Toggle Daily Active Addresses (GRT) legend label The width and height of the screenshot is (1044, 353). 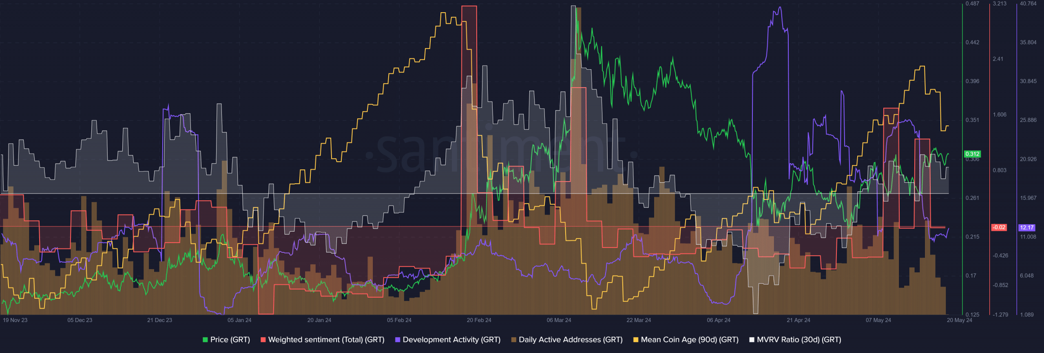pos(571,340)
